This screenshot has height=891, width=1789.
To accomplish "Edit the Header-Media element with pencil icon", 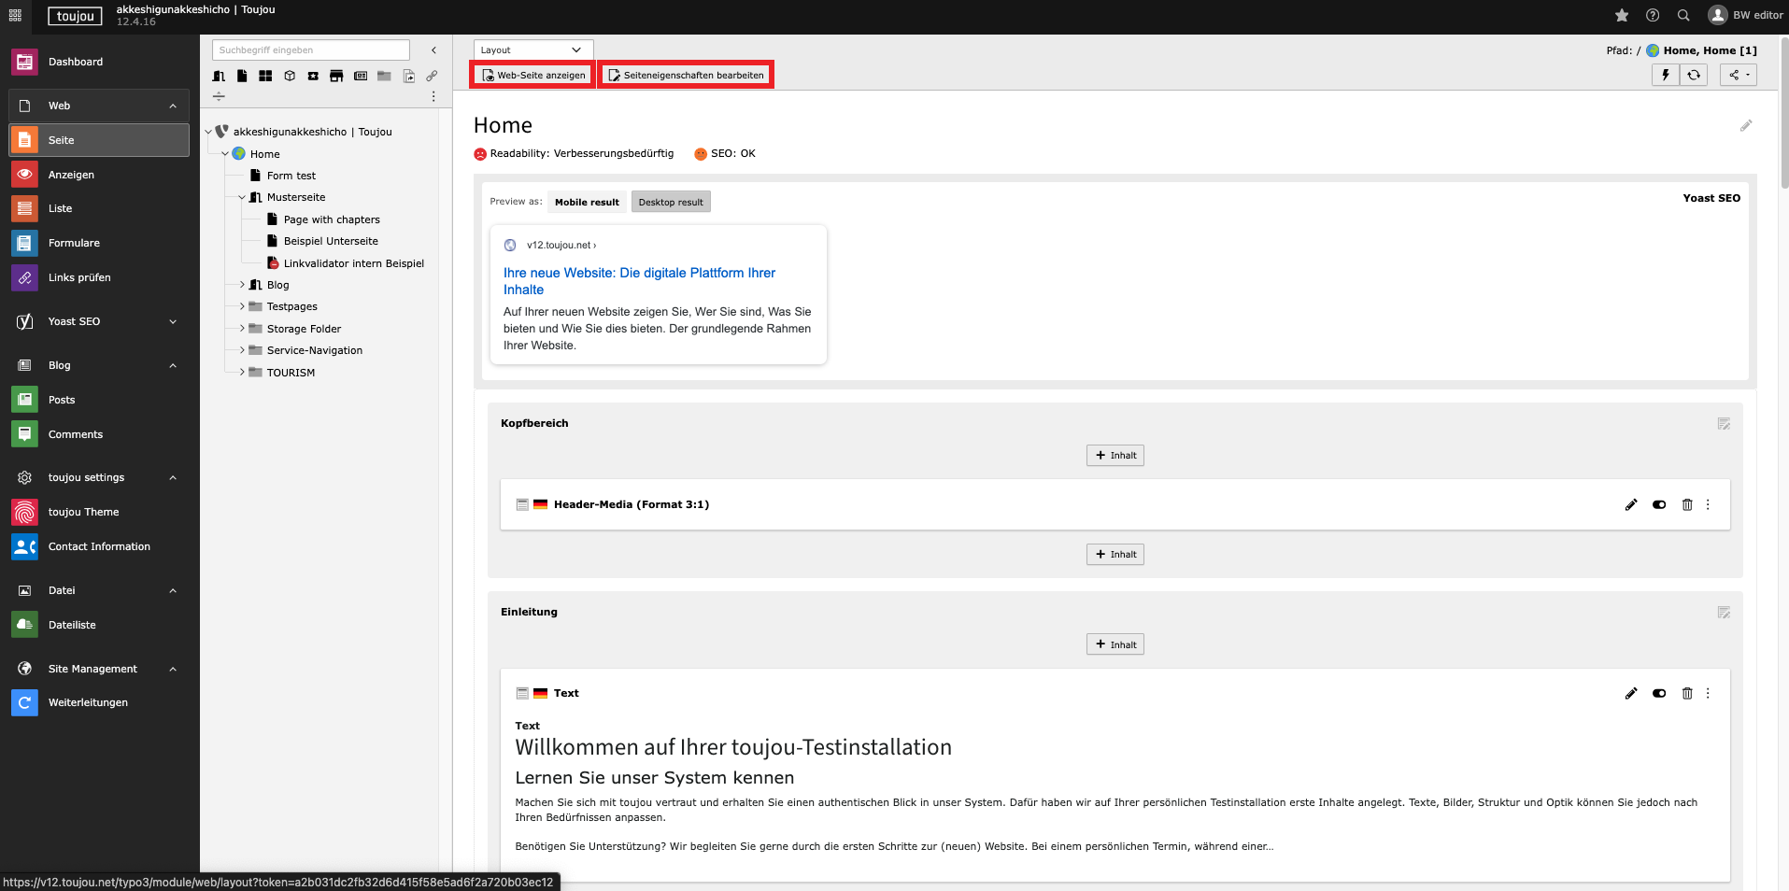I will [x=1631, y=504].
